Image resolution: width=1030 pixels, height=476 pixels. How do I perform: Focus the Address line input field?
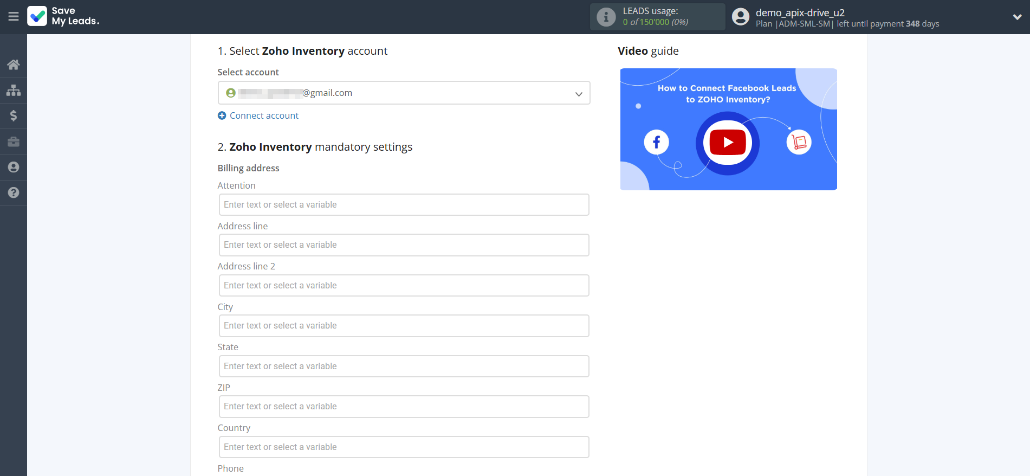click(x=404, y=245)
